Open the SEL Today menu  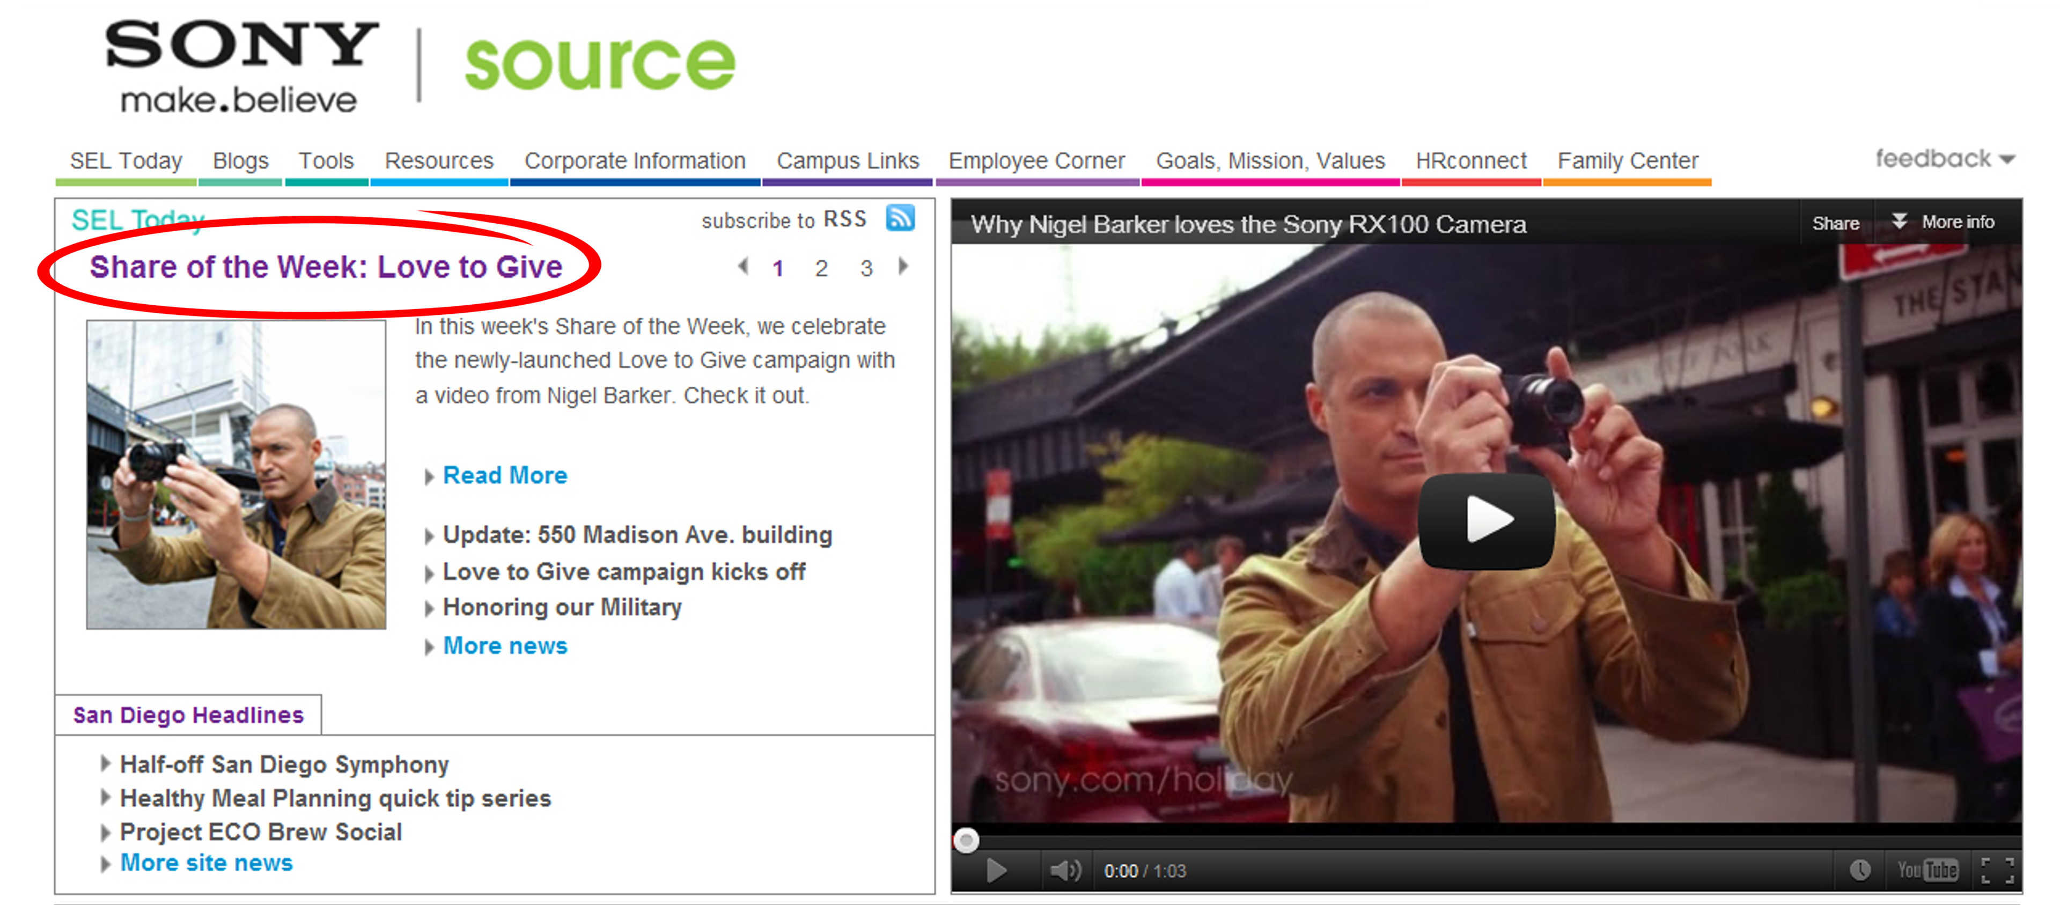pyautogui.click(x=127, y=161)
